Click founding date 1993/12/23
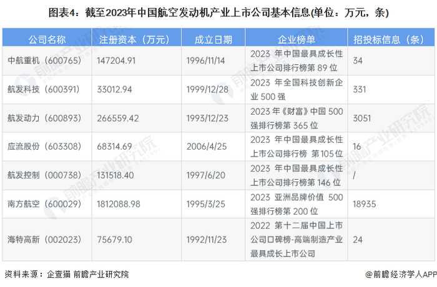The image size is (437, 287). tap(207, 118)
